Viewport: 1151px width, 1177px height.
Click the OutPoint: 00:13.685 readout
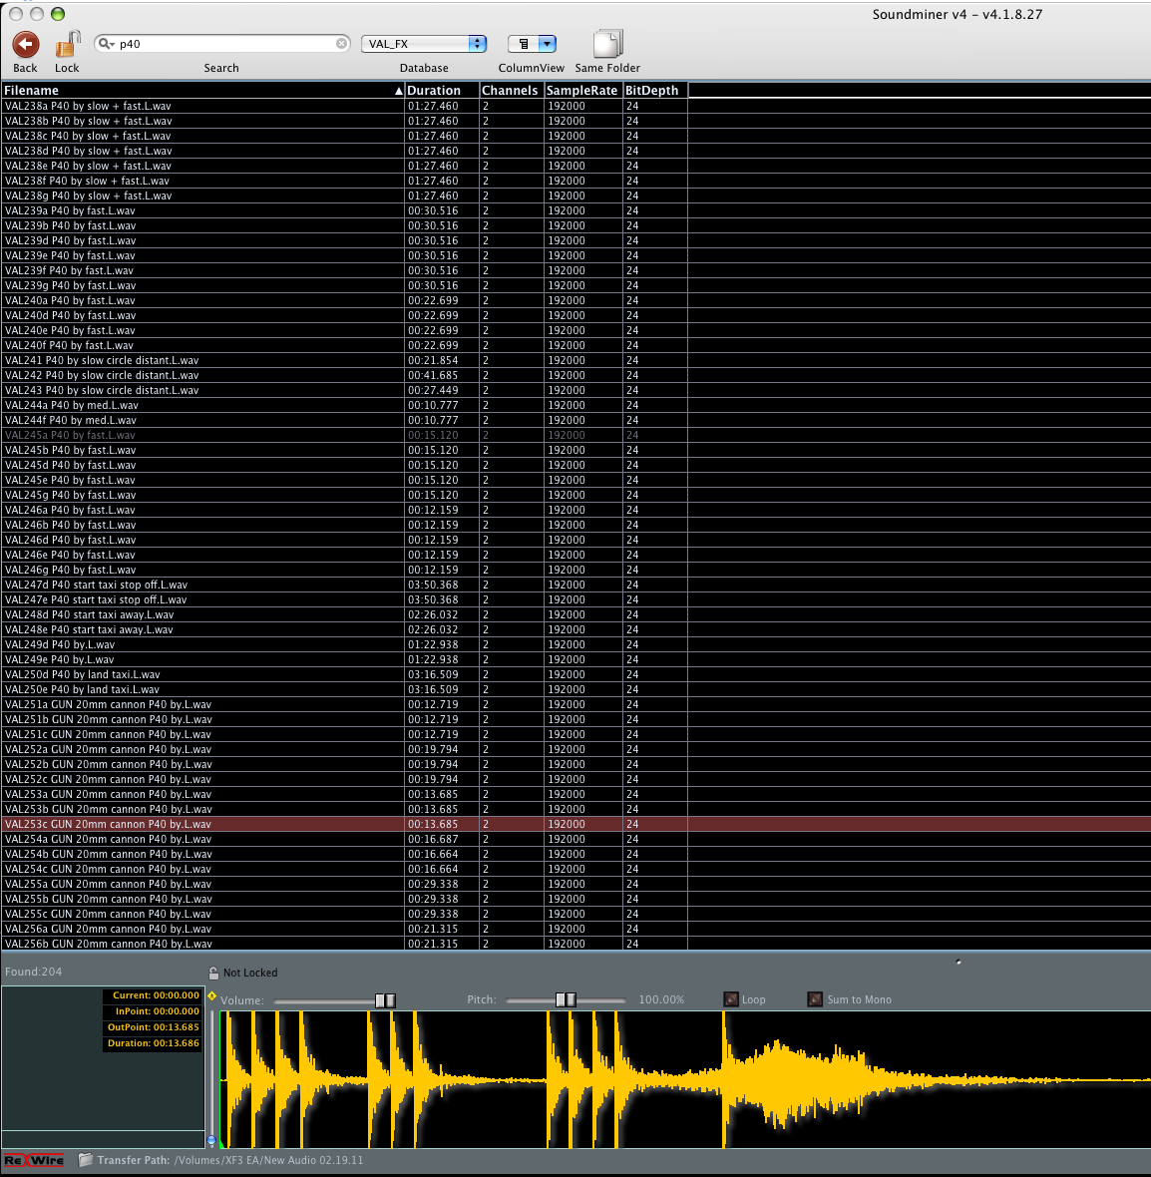[156, 1026]
